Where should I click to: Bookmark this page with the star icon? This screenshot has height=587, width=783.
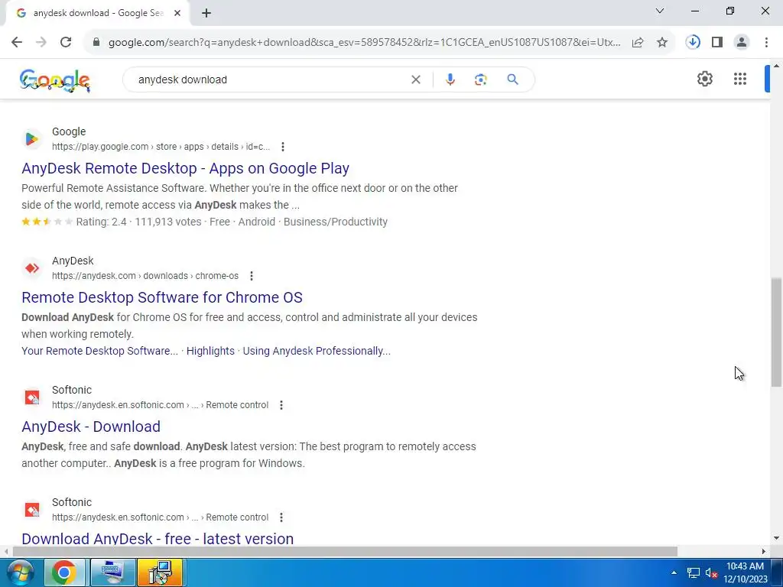[662, 43]
